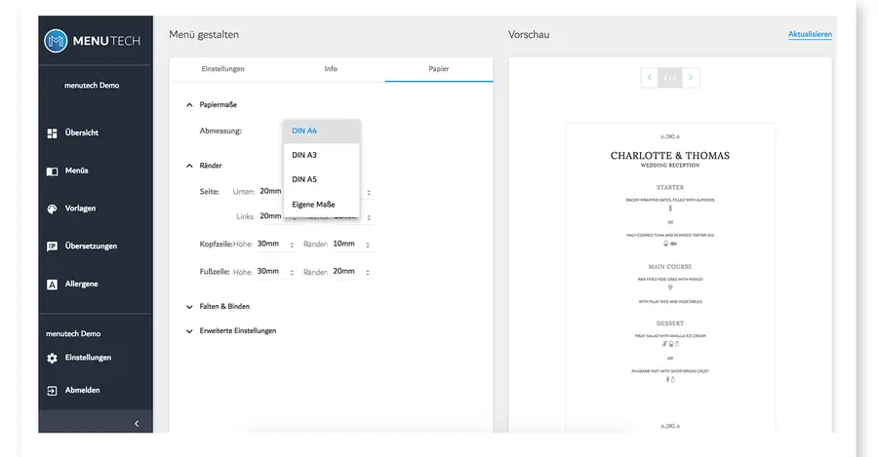This screenshot has width=878, height=457.
Task: Go to next preview page
Action: pyautogui.click(x=691, y=77)
